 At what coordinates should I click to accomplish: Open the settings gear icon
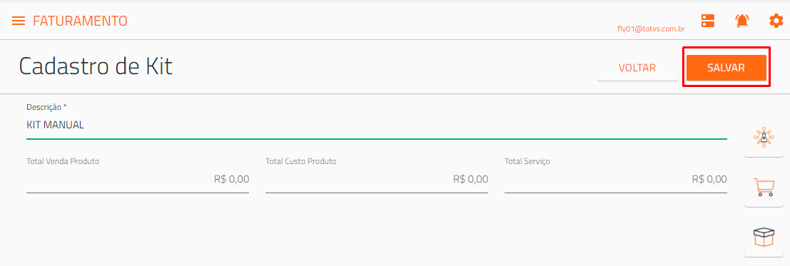(x=776, y=21)
